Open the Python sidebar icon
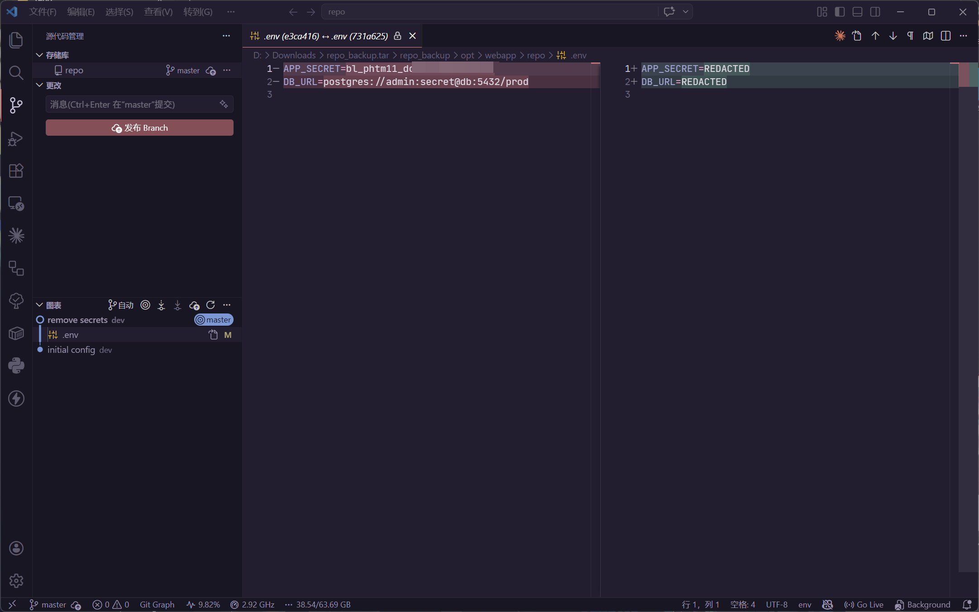Screen dimensions: 979x612 (16, 365)
